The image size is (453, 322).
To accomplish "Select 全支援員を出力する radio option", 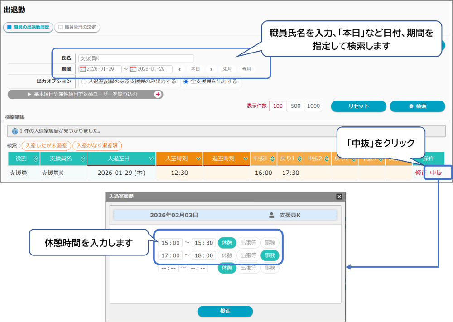I will click(186, 82).
